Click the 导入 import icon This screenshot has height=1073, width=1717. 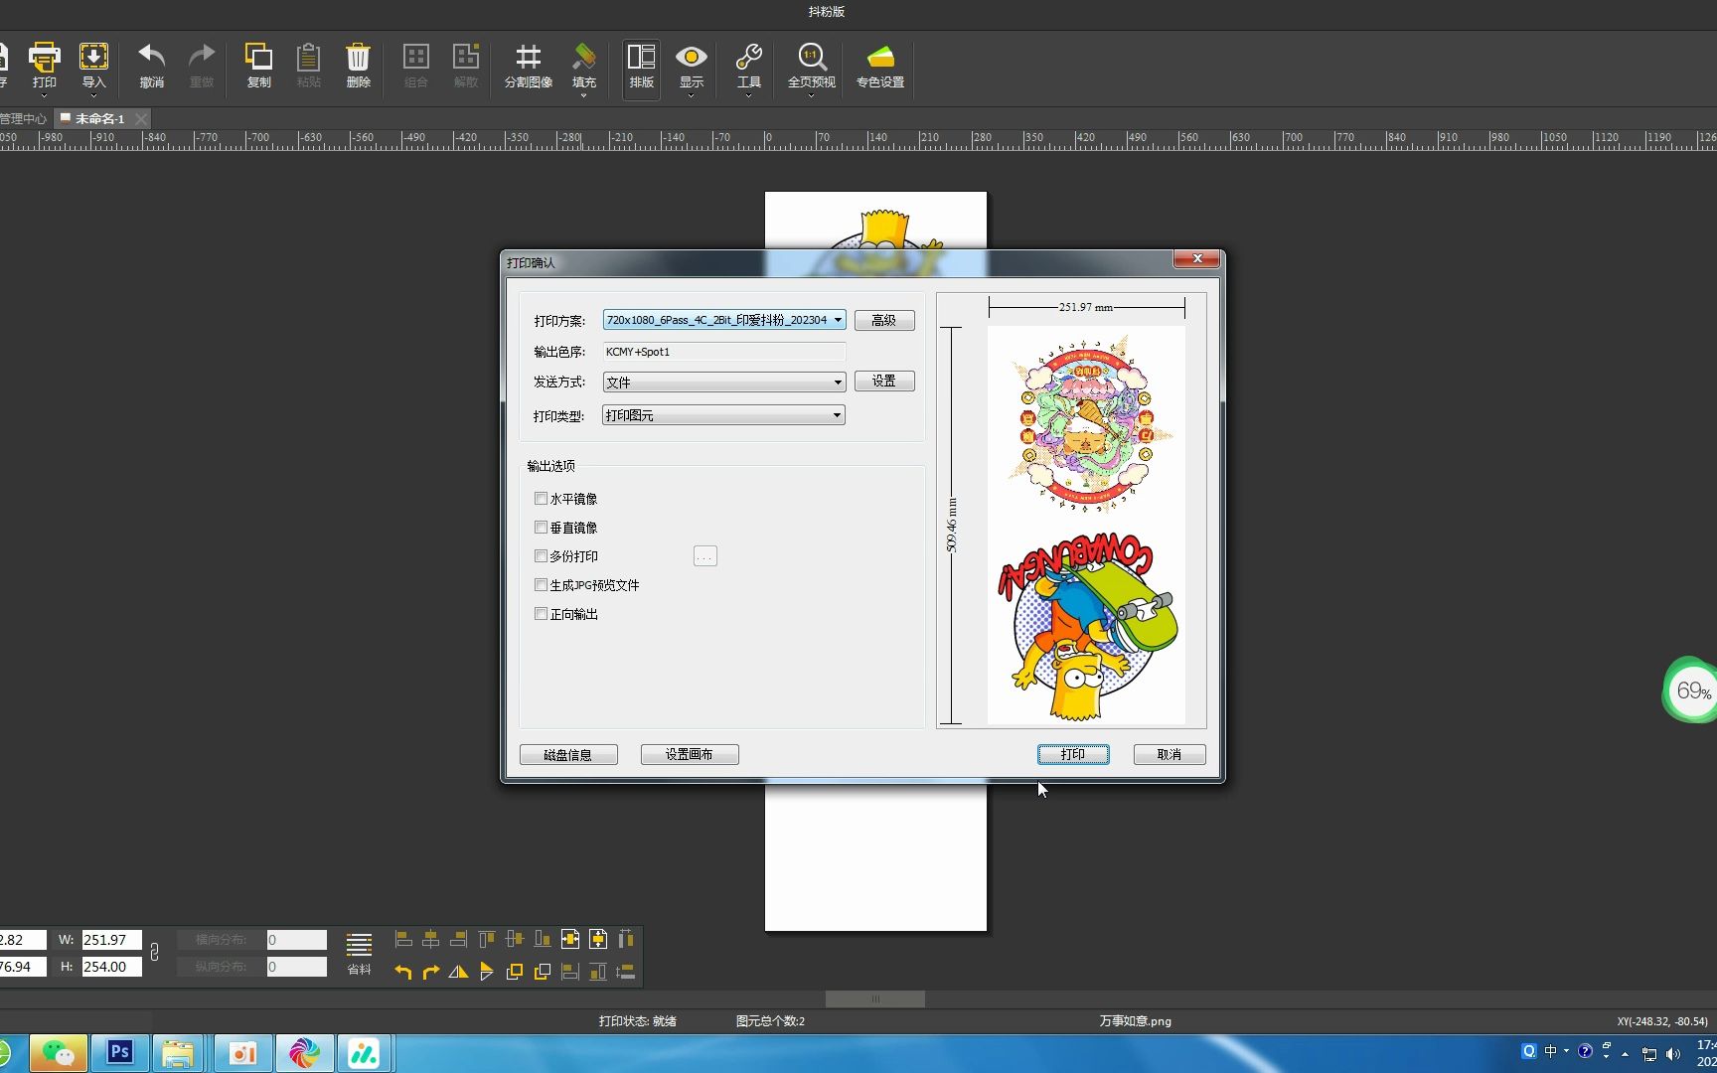tap(93, 58)
